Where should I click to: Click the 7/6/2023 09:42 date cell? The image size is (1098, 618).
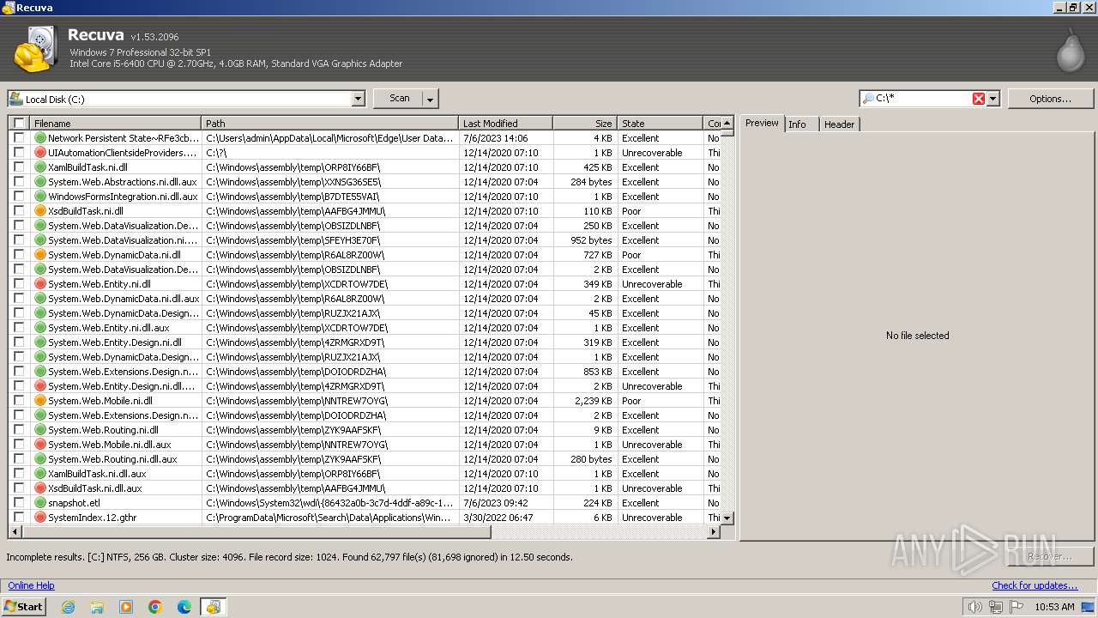click(x=496, y=503)
